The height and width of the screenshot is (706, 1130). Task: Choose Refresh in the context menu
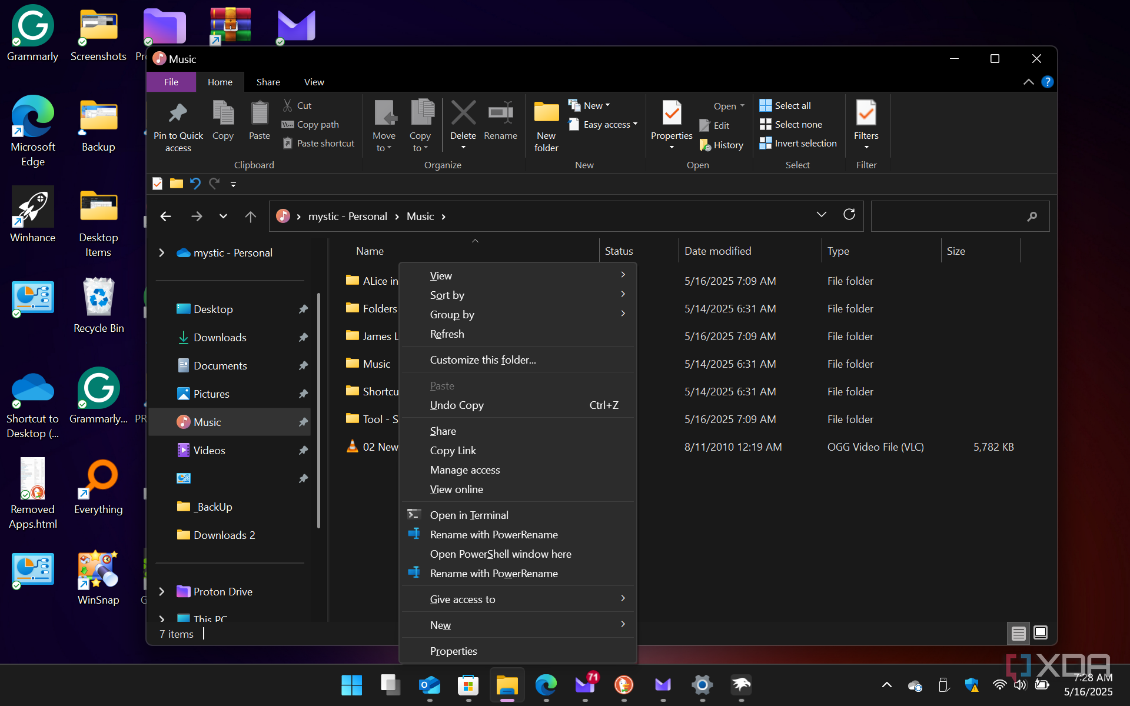point(518,334)
